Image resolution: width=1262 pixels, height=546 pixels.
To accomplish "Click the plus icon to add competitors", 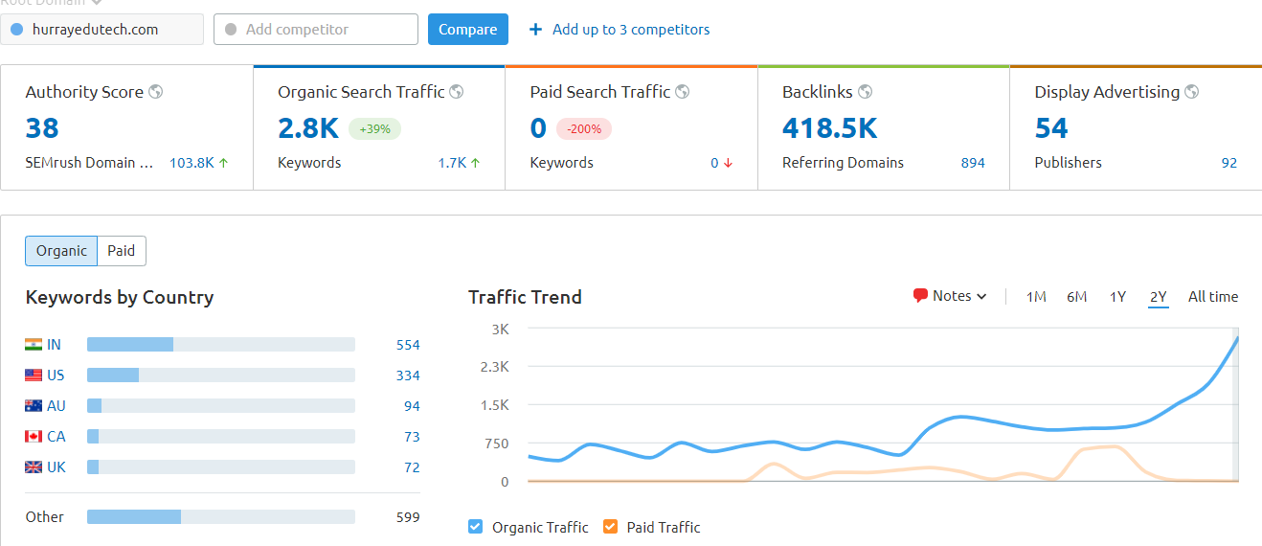I will click(535, 30).
